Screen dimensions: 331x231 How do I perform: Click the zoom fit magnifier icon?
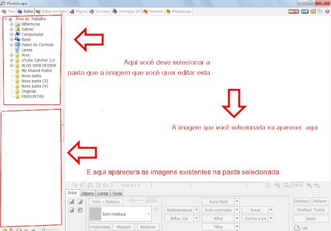tap(286, 185)
